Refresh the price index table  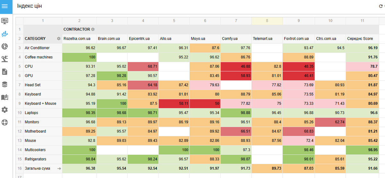point(381,6)
